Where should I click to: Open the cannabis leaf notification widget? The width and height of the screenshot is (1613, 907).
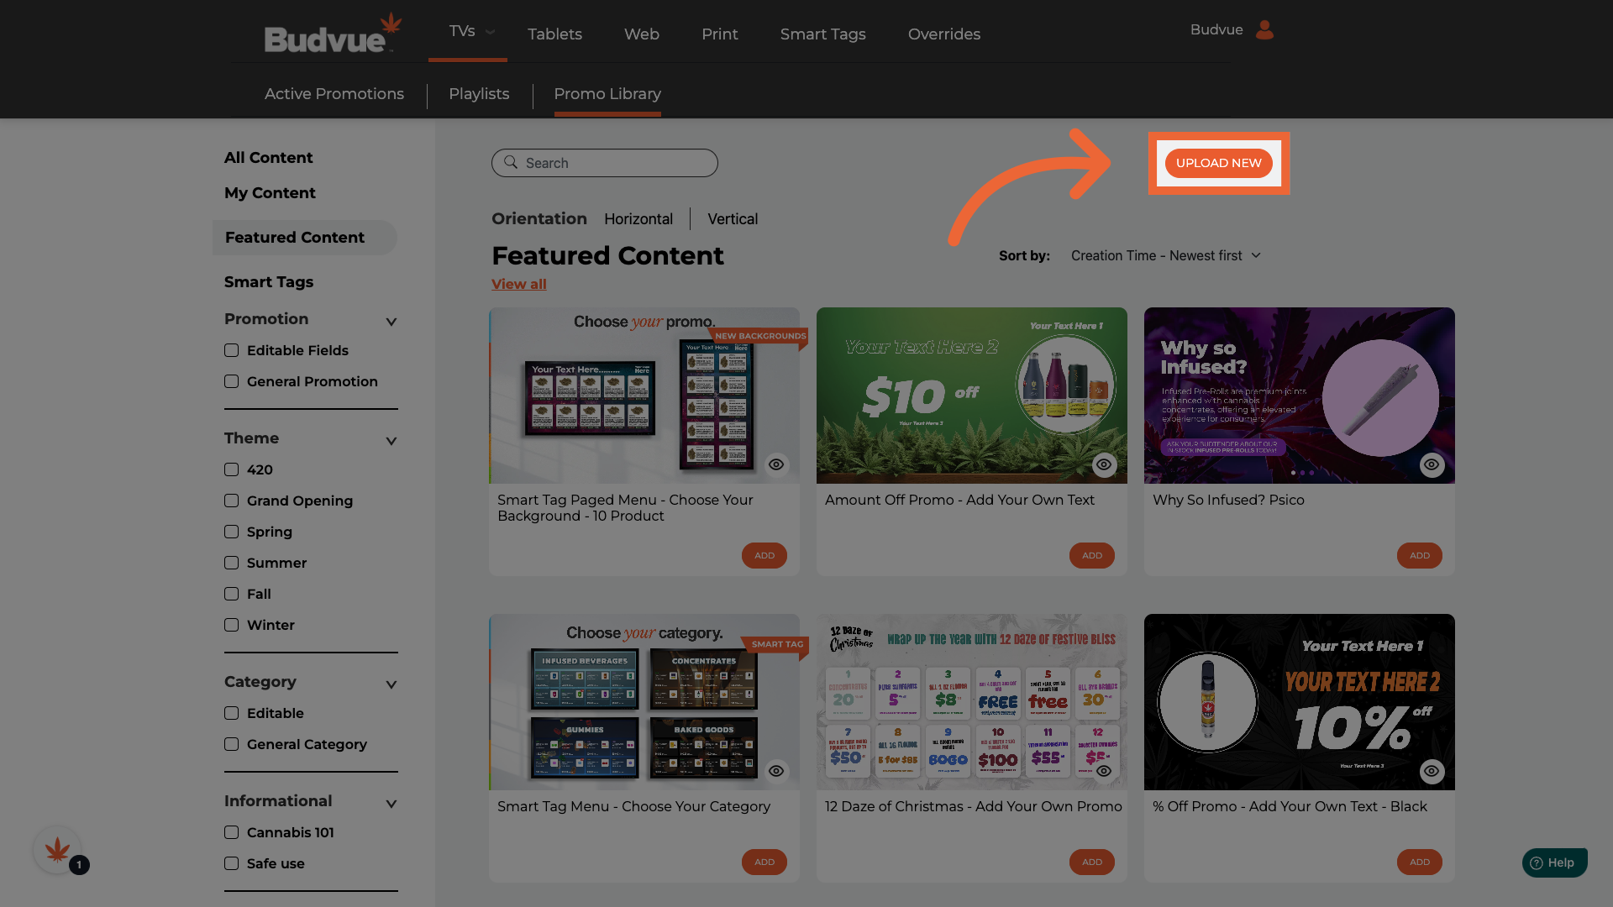57,850
